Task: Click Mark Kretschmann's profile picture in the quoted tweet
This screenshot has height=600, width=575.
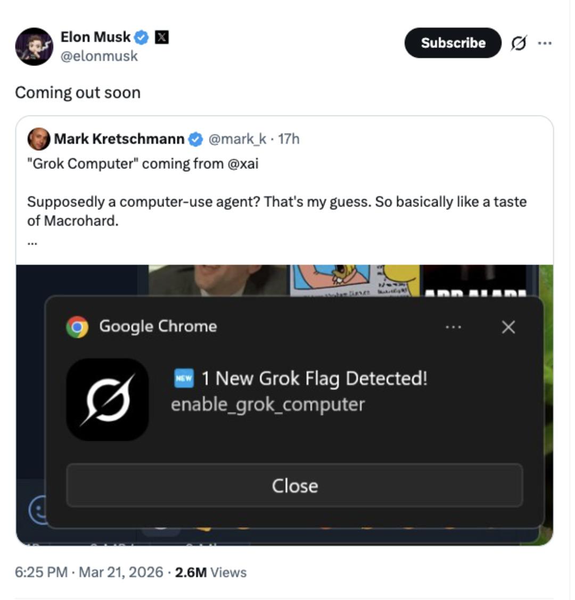Action: pyautogui.click(x=39, y=138)
